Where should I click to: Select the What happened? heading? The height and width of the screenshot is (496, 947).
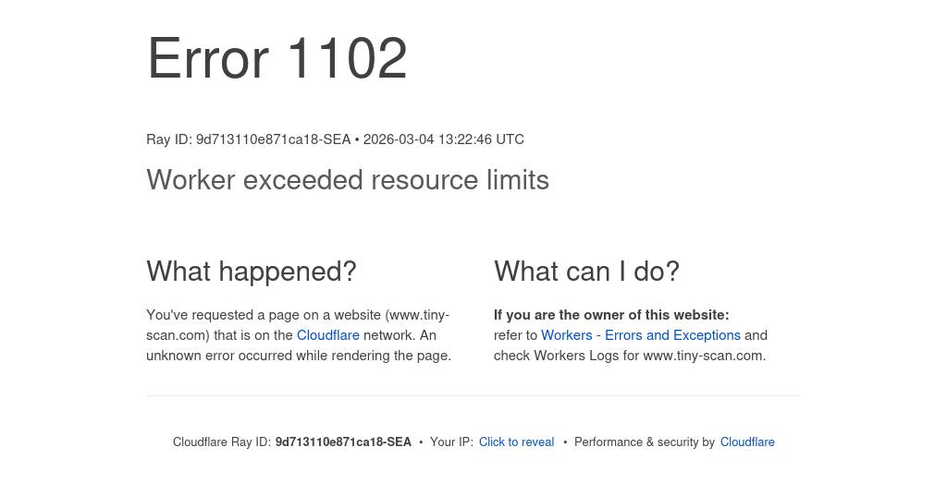coord(252,272)
